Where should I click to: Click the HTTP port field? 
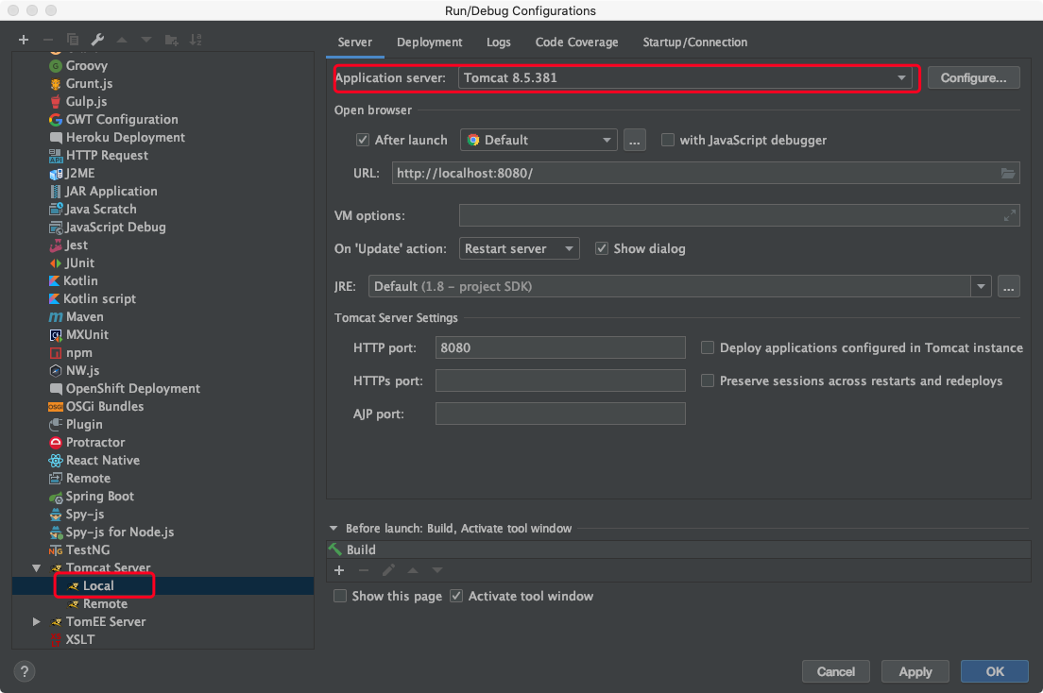tap(560, 347)
